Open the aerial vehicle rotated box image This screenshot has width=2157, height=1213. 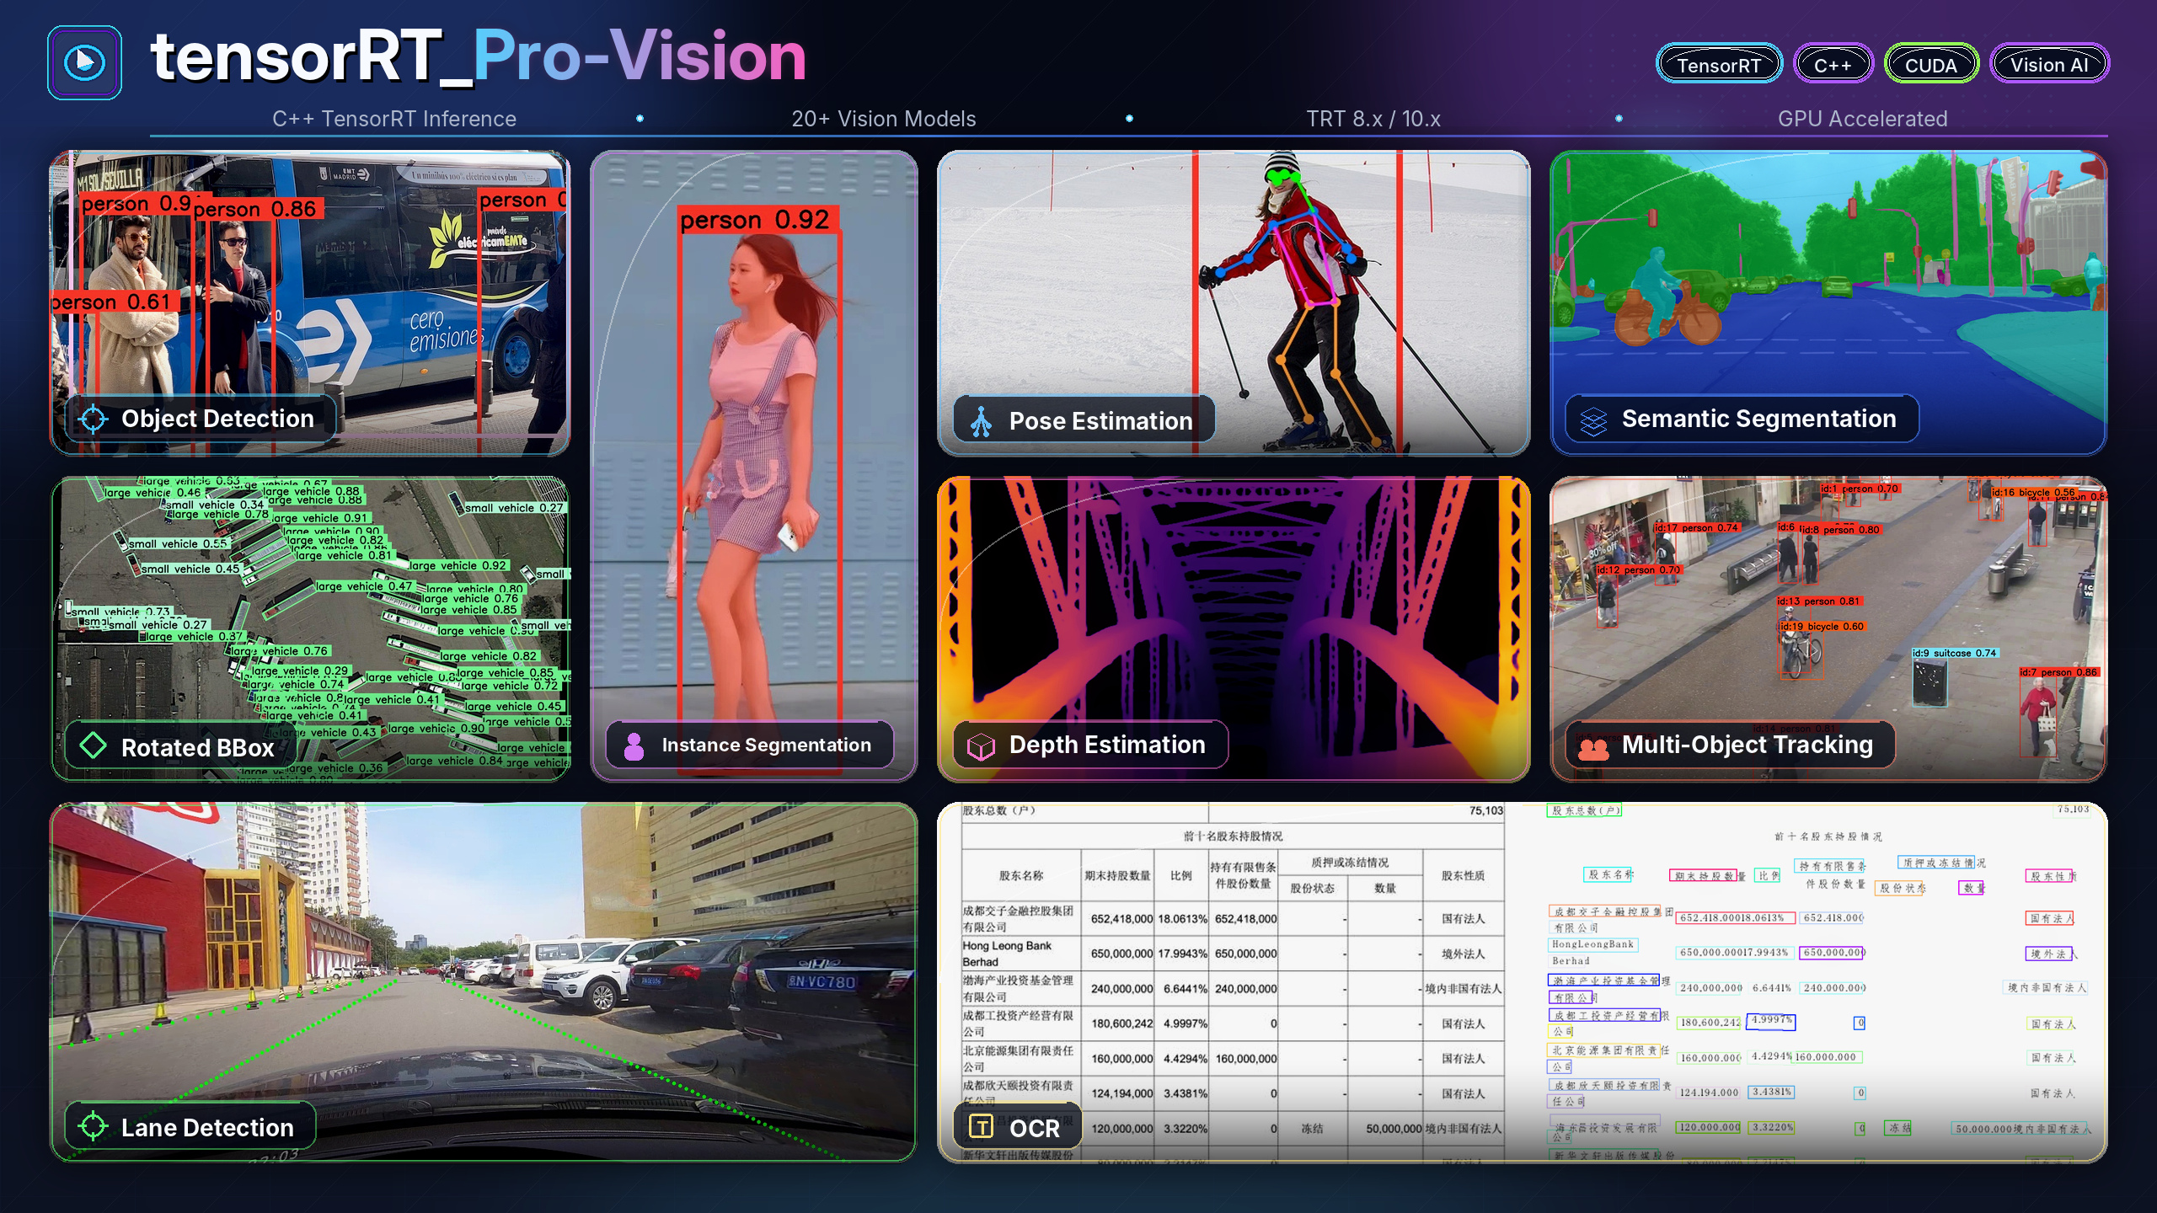tap(310, 628)
